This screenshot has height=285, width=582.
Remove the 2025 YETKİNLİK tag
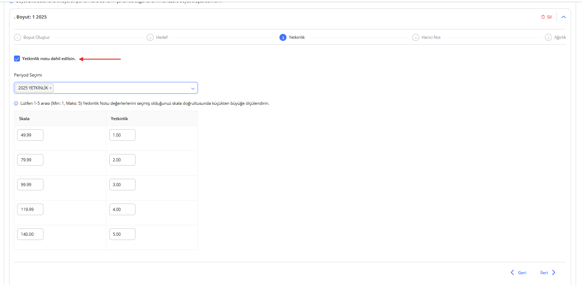(50, 88)
